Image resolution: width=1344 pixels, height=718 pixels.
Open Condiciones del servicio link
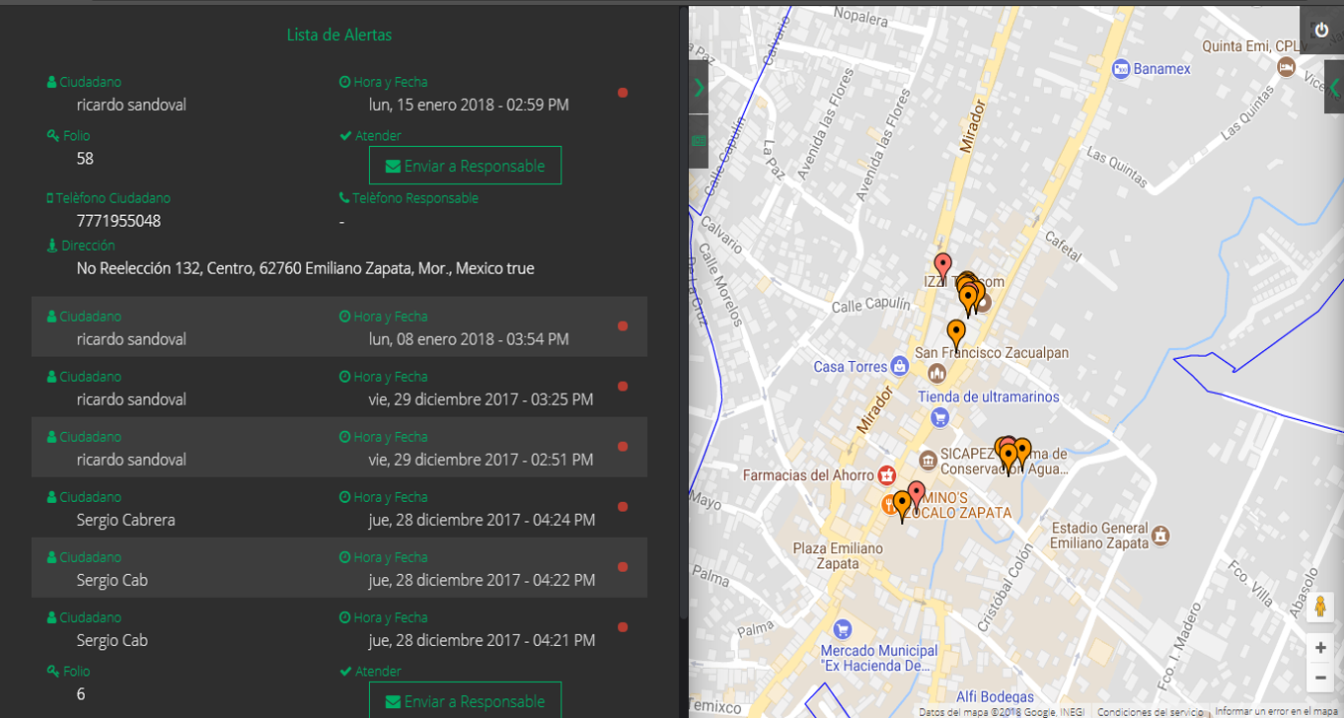(1150, 711)
